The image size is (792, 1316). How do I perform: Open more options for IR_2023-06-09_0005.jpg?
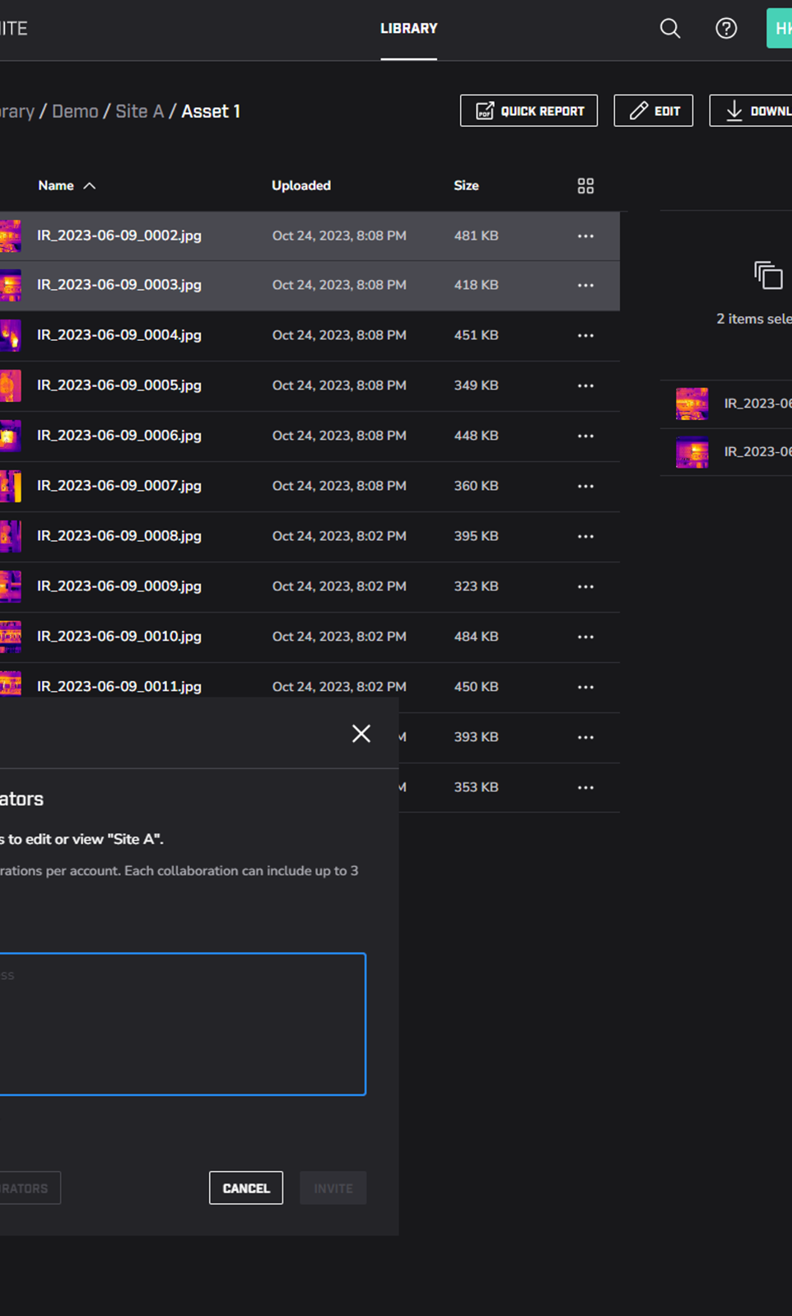[585, 385]
